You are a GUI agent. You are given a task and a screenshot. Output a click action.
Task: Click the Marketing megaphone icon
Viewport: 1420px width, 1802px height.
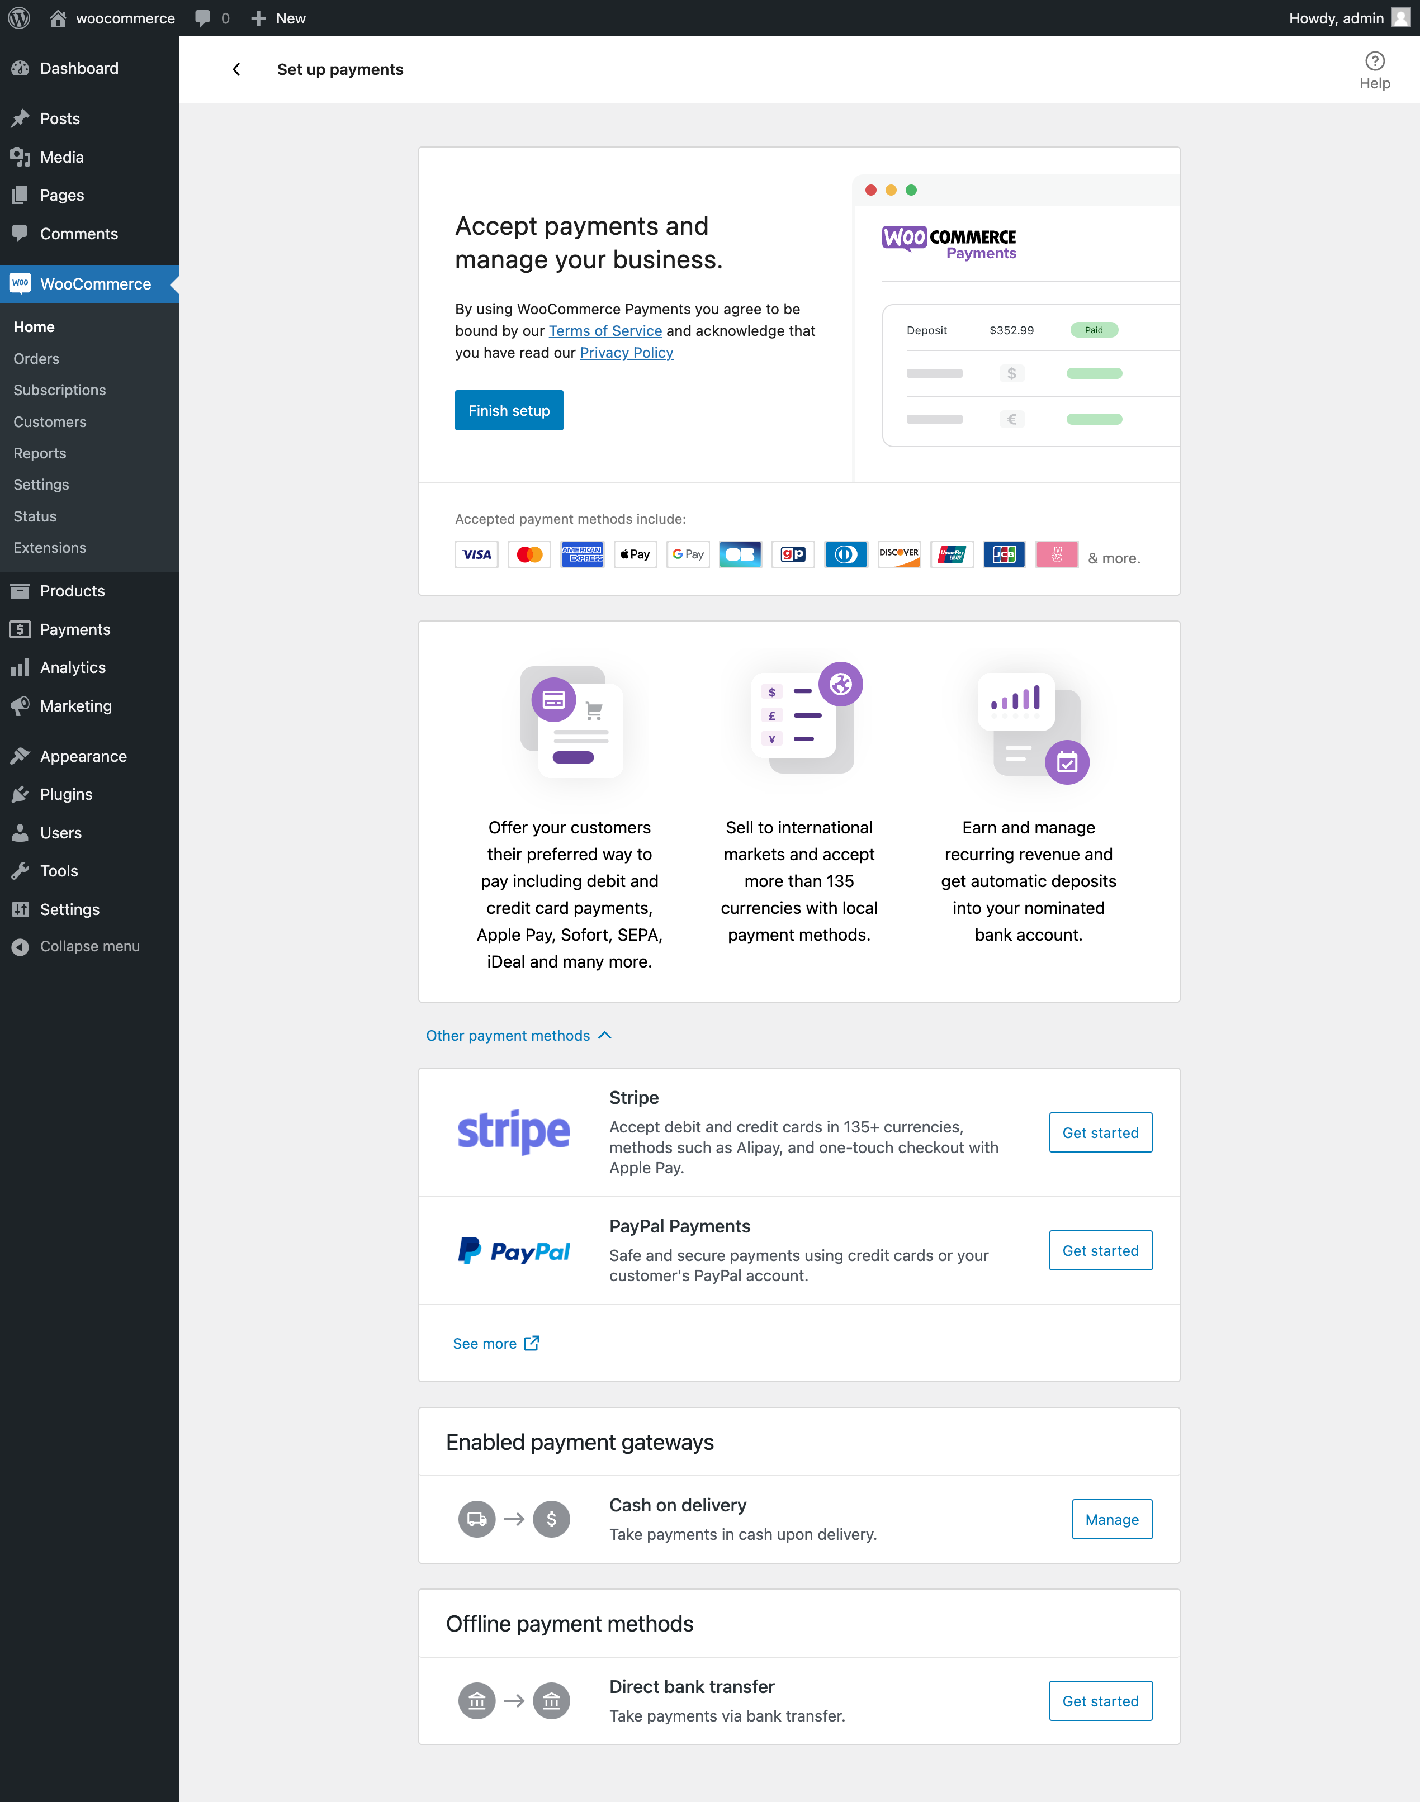coord(21,706)
